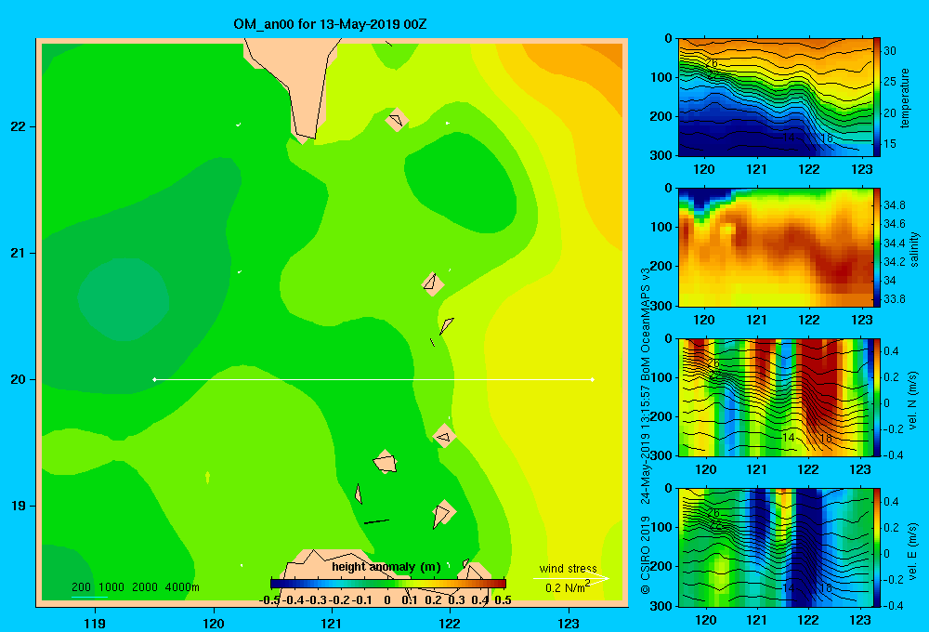Click the western endpoint of the white transect line
Image resolution: width=929 pixels, height=632 pixels.
point(154,379)
